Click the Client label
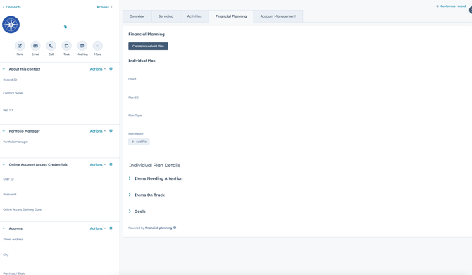The height and width of the screenshot is (275, 472). click(x=132, y=79)
